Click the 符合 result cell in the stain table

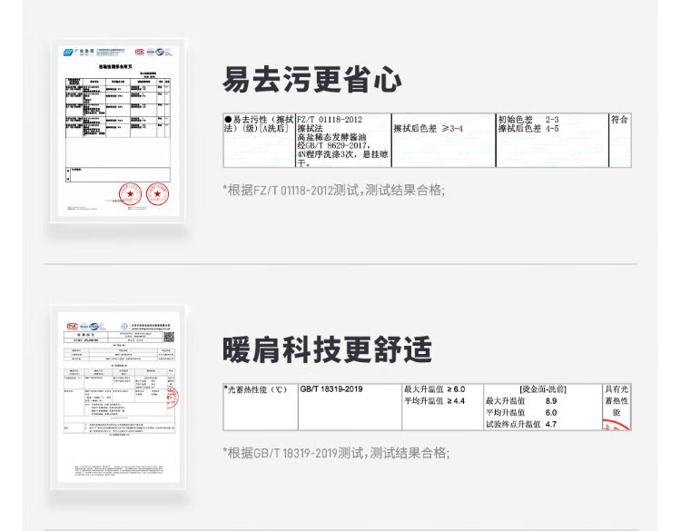click(x=619, y=120)
